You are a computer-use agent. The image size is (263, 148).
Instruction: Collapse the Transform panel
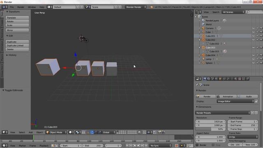pos(13,12)
